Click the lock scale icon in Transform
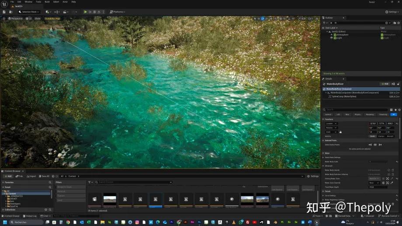 tap(340, 132)
